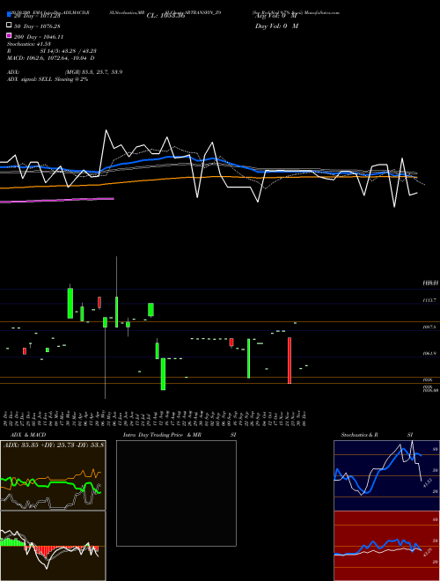The width and height of the screenshot is (440, 581).
Task: Click the white 50 Day EMA legend swatch
Action: [x=9, y=26]
